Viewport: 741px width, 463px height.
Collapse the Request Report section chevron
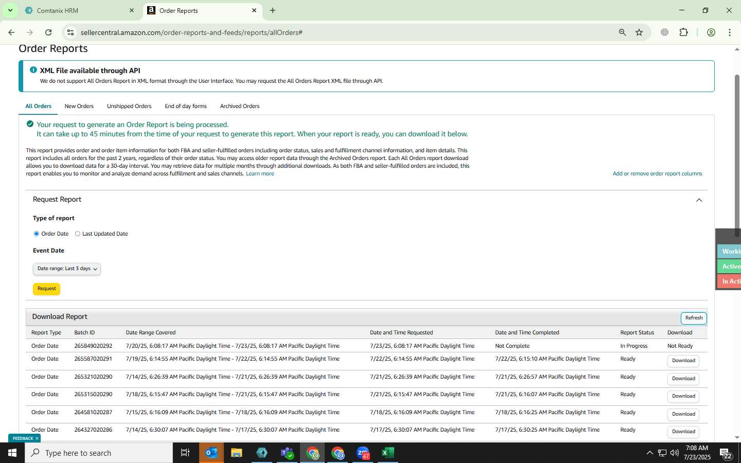(699, 200)
